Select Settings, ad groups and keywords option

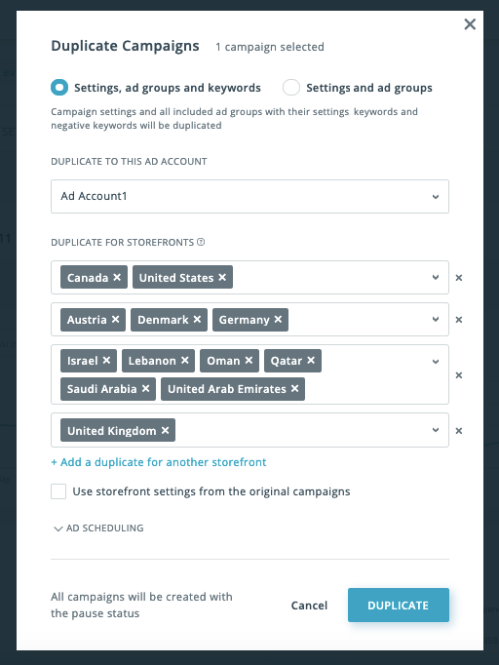pyautogui.click(x=59, y=88)
